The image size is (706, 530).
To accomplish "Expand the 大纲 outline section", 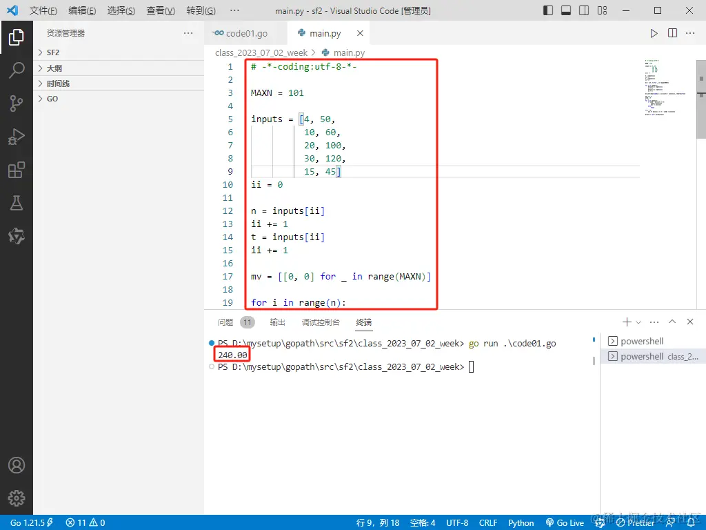I will coord(119,68).
